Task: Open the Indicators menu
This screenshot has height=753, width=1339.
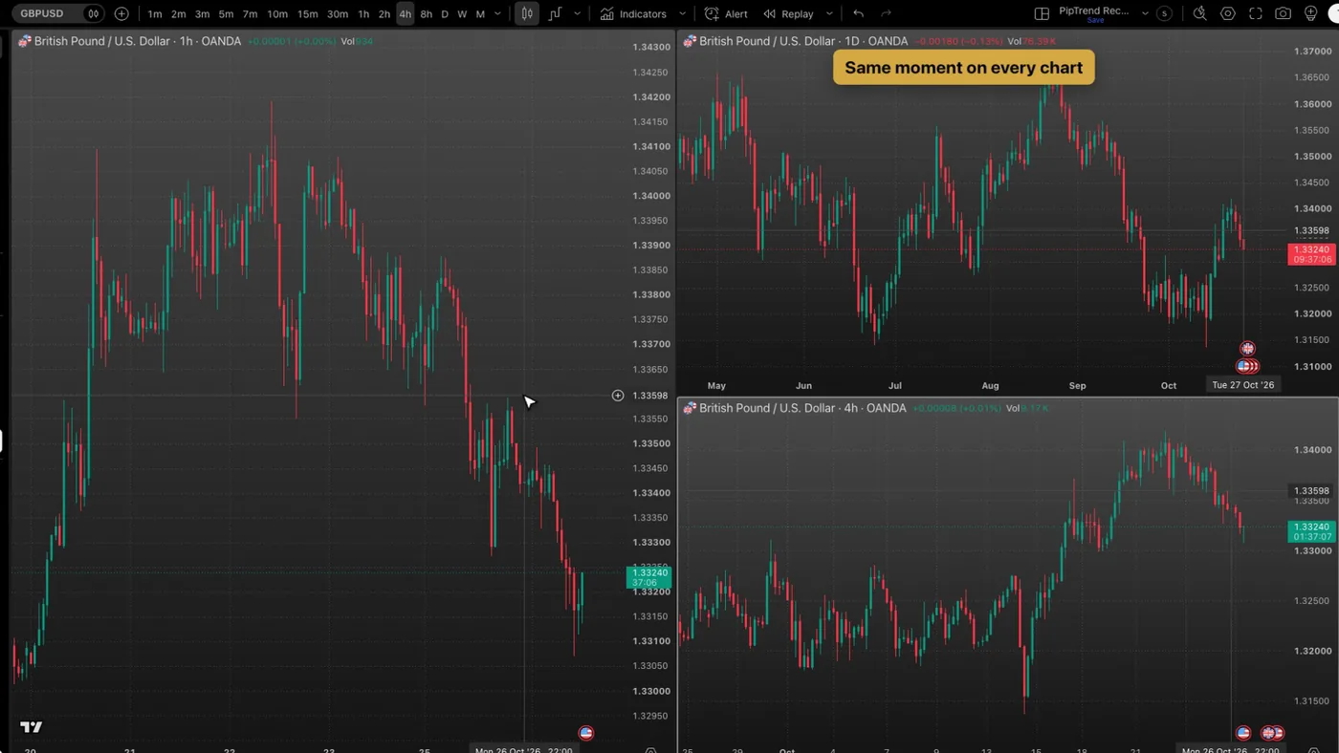Action: click(633, 13)
